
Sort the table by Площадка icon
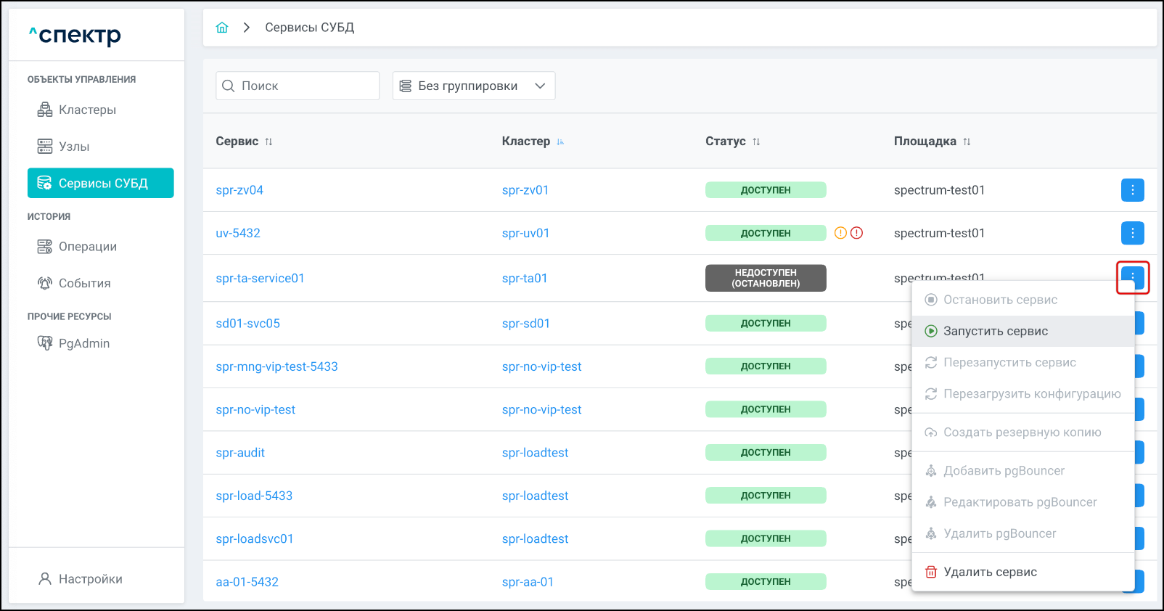click(x=967, y=142)
